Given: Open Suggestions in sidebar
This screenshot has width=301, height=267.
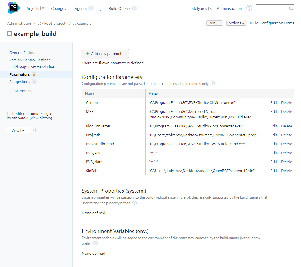Looking at the screenshot, I should coord(20,82).
